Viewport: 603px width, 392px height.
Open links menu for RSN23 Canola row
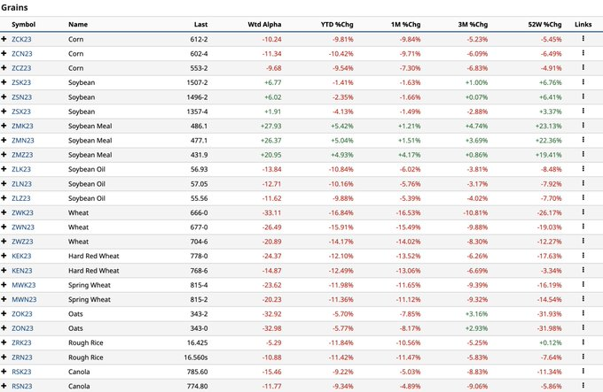[x=583, y=386]
